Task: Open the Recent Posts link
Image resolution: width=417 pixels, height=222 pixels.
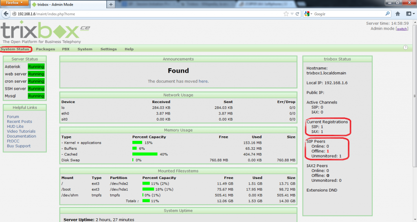Action: (20, 121)
